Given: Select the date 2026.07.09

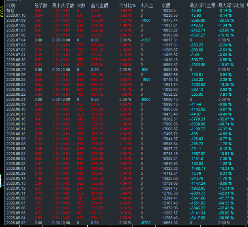Looking at the screenshot, I should (16, 20).
